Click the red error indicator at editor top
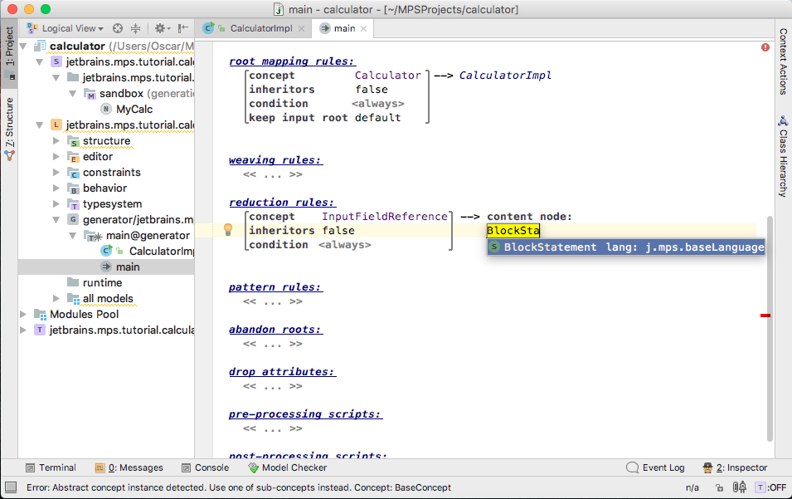This screenshot has height=499, width=792. pos(765,47)
